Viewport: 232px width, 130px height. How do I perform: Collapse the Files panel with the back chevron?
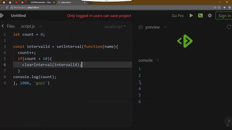click(x=3, y=26)
